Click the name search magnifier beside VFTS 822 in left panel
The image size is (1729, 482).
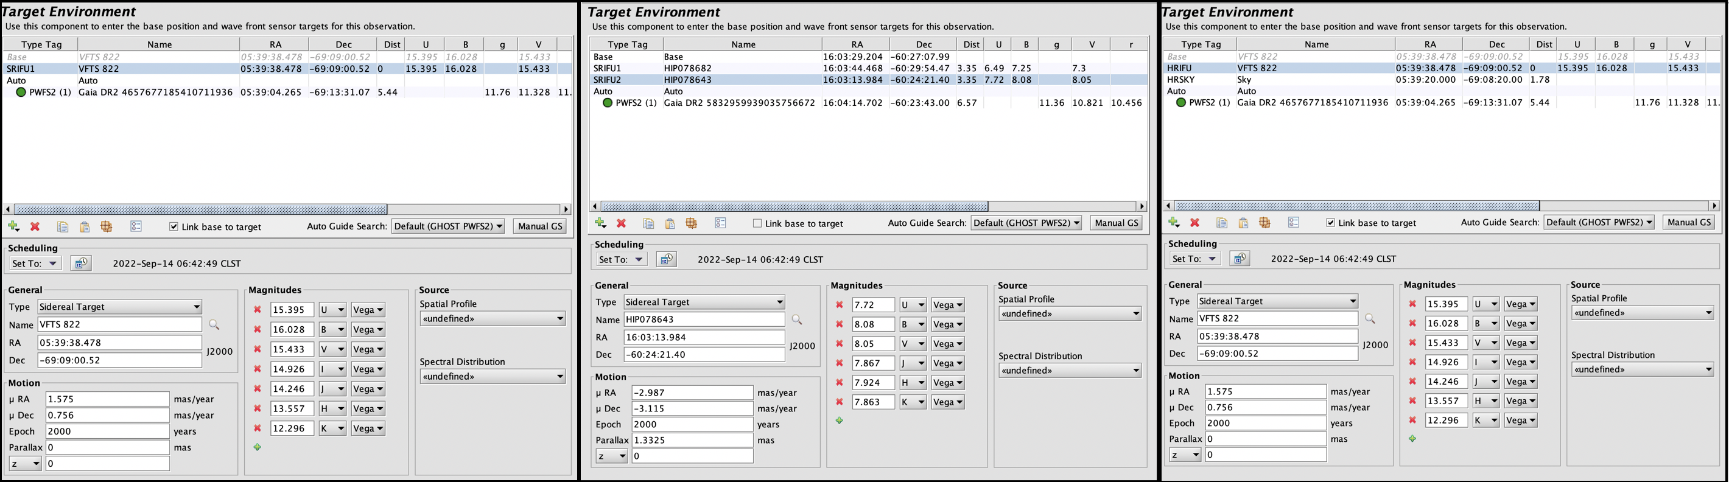click(x=214, y=325)
